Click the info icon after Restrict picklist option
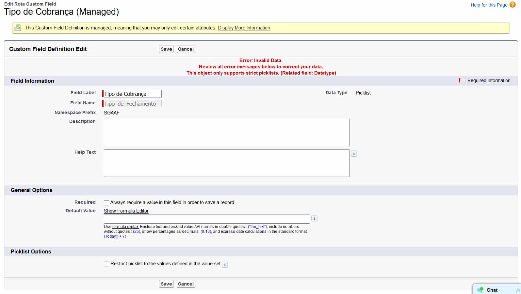 [225, 265]
